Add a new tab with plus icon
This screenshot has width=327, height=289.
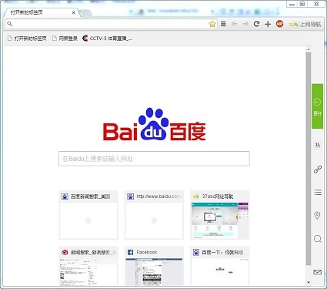click(268, 24)
